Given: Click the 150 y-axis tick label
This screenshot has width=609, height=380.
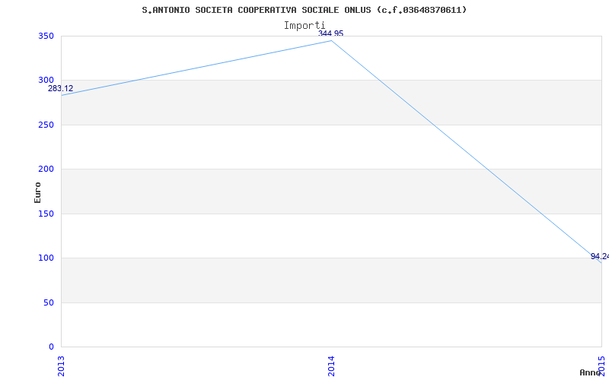Looking at the screenshot, I should [x=46, y=214].
